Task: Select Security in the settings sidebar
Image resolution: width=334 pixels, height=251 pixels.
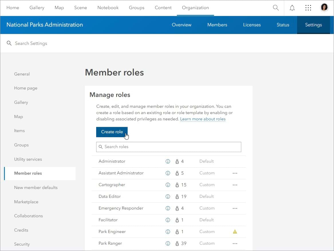Action: coord(22,244)
